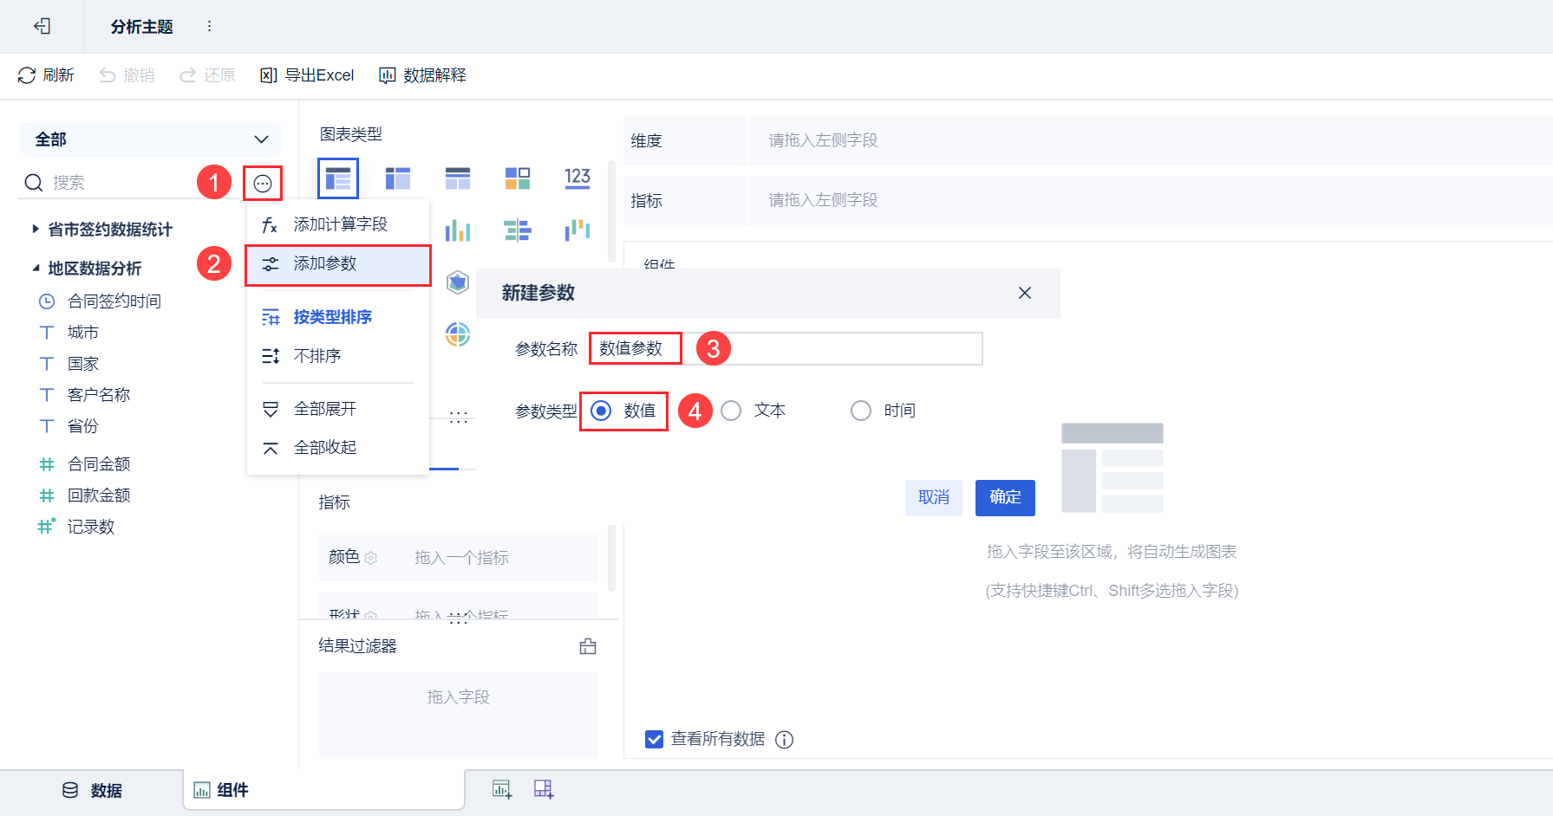Select the 合同签约时间 field
The image size is (1553, 816).
tap(114, 301)
